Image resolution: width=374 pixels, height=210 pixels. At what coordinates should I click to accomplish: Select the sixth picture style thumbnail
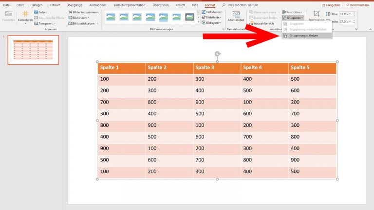tap(176, 17)
